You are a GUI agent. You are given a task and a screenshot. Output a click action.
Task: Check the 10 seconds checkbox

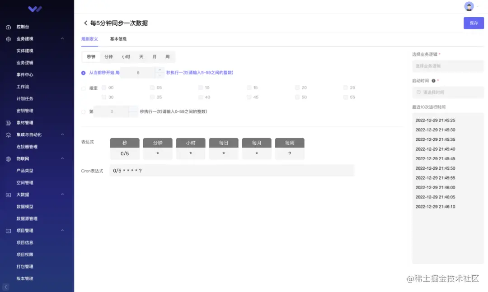[x=201, y=88]
